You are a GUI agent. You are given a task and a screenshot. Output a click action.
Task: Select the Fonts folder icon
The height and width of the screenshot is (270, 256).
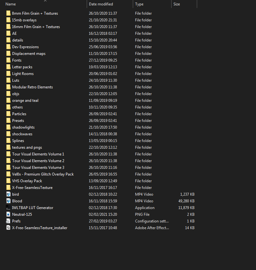click(x=8, y=60)
